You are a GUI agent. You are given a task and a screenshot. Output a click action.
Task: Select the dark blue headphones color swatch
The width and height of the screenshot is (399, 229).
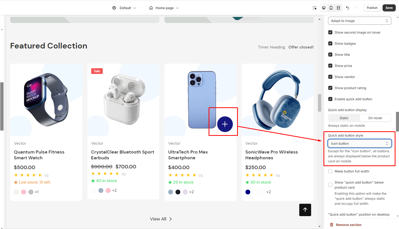pyautogui.click(x=248, y=192)
